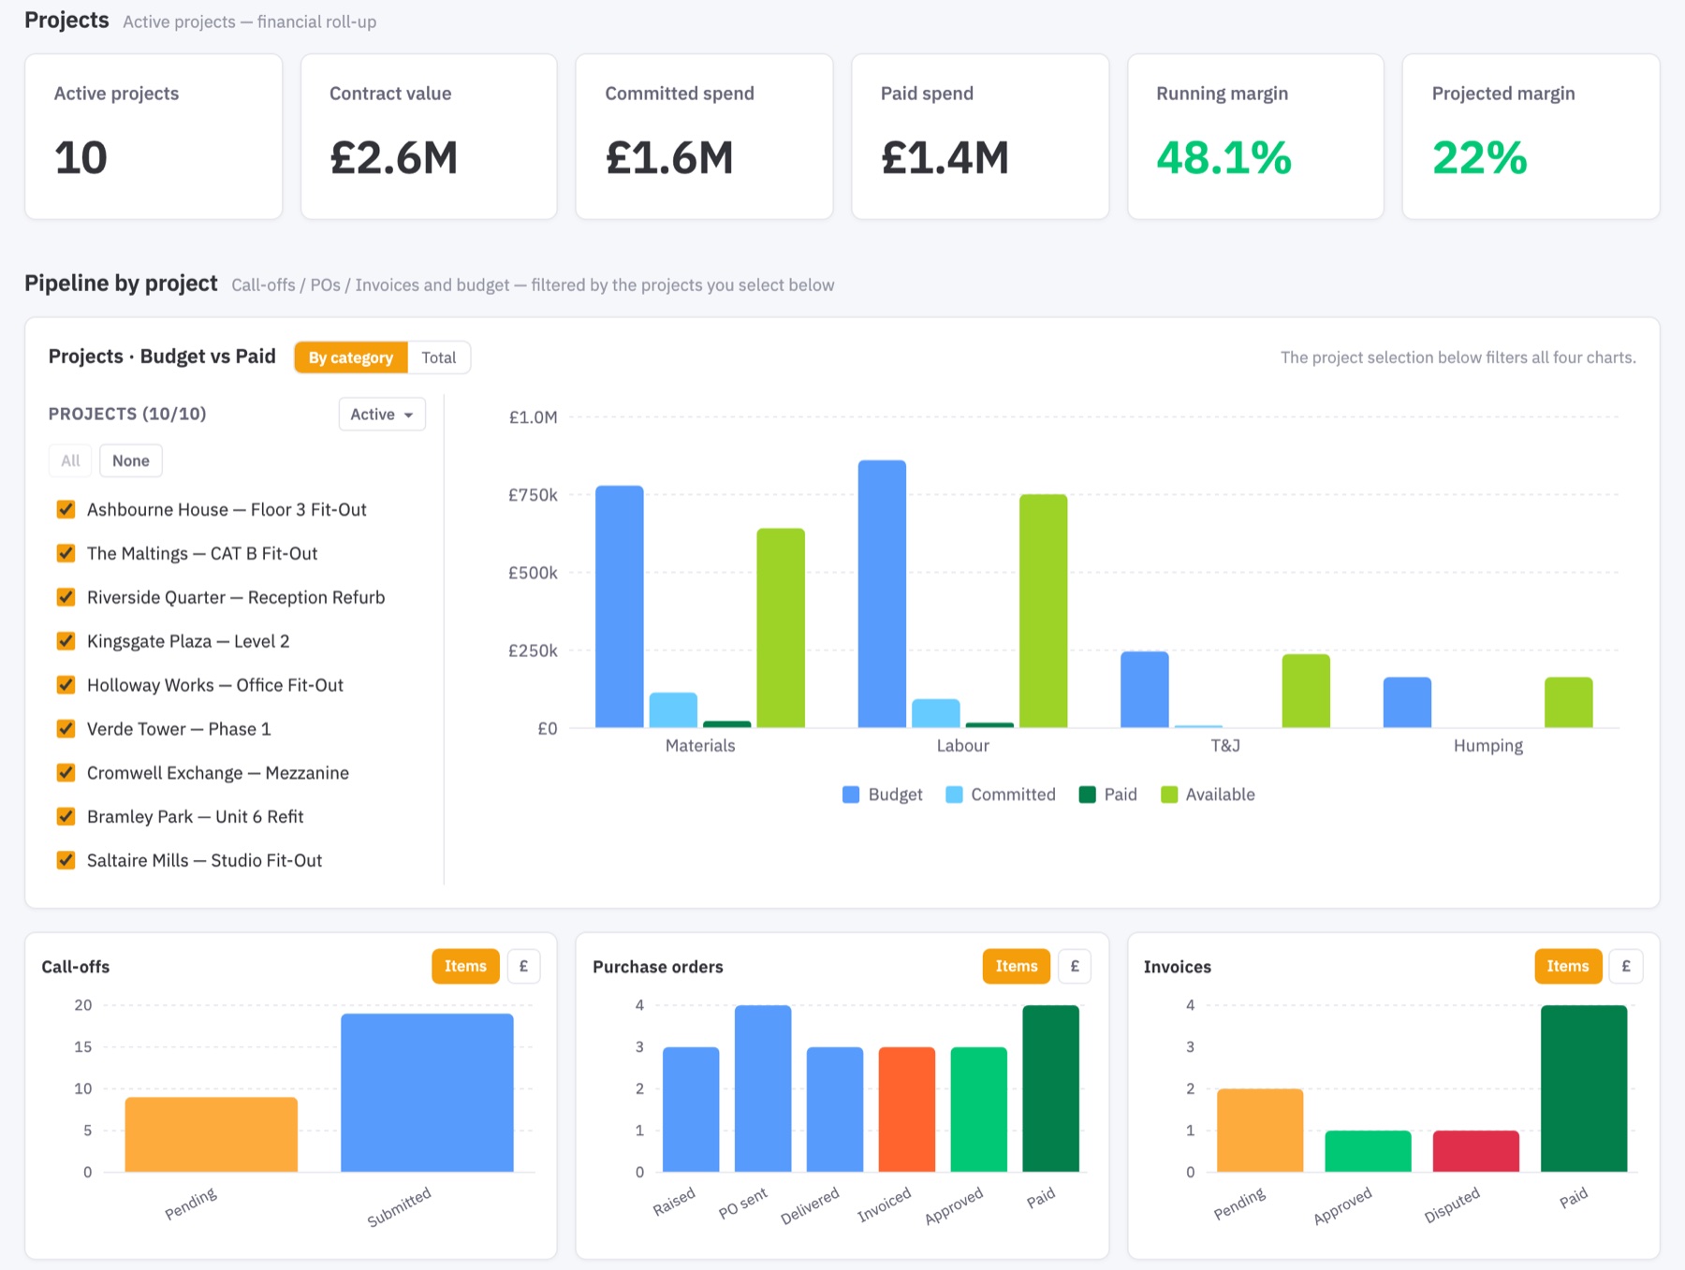
Task: Click the Committed spend £1.6M figure
Action: point(669,157)
